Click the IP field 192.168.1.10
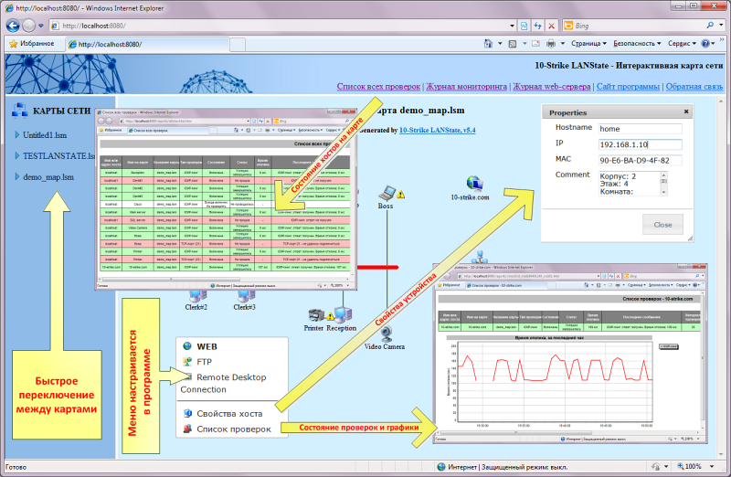Image resolution: width=731 pixels, height=477 pixels. [x=640, y=144]
